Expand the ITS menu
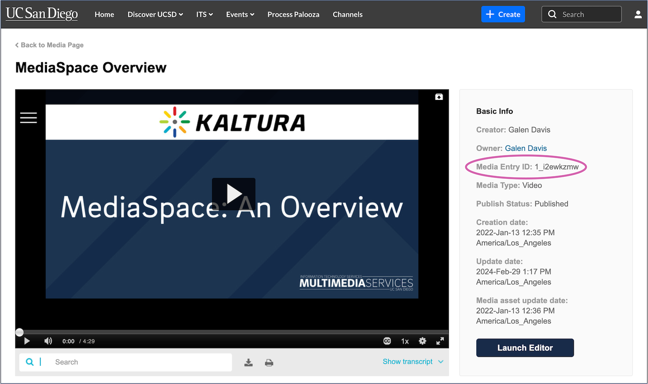The image size is (648, 384). click(x=205, y=14)
